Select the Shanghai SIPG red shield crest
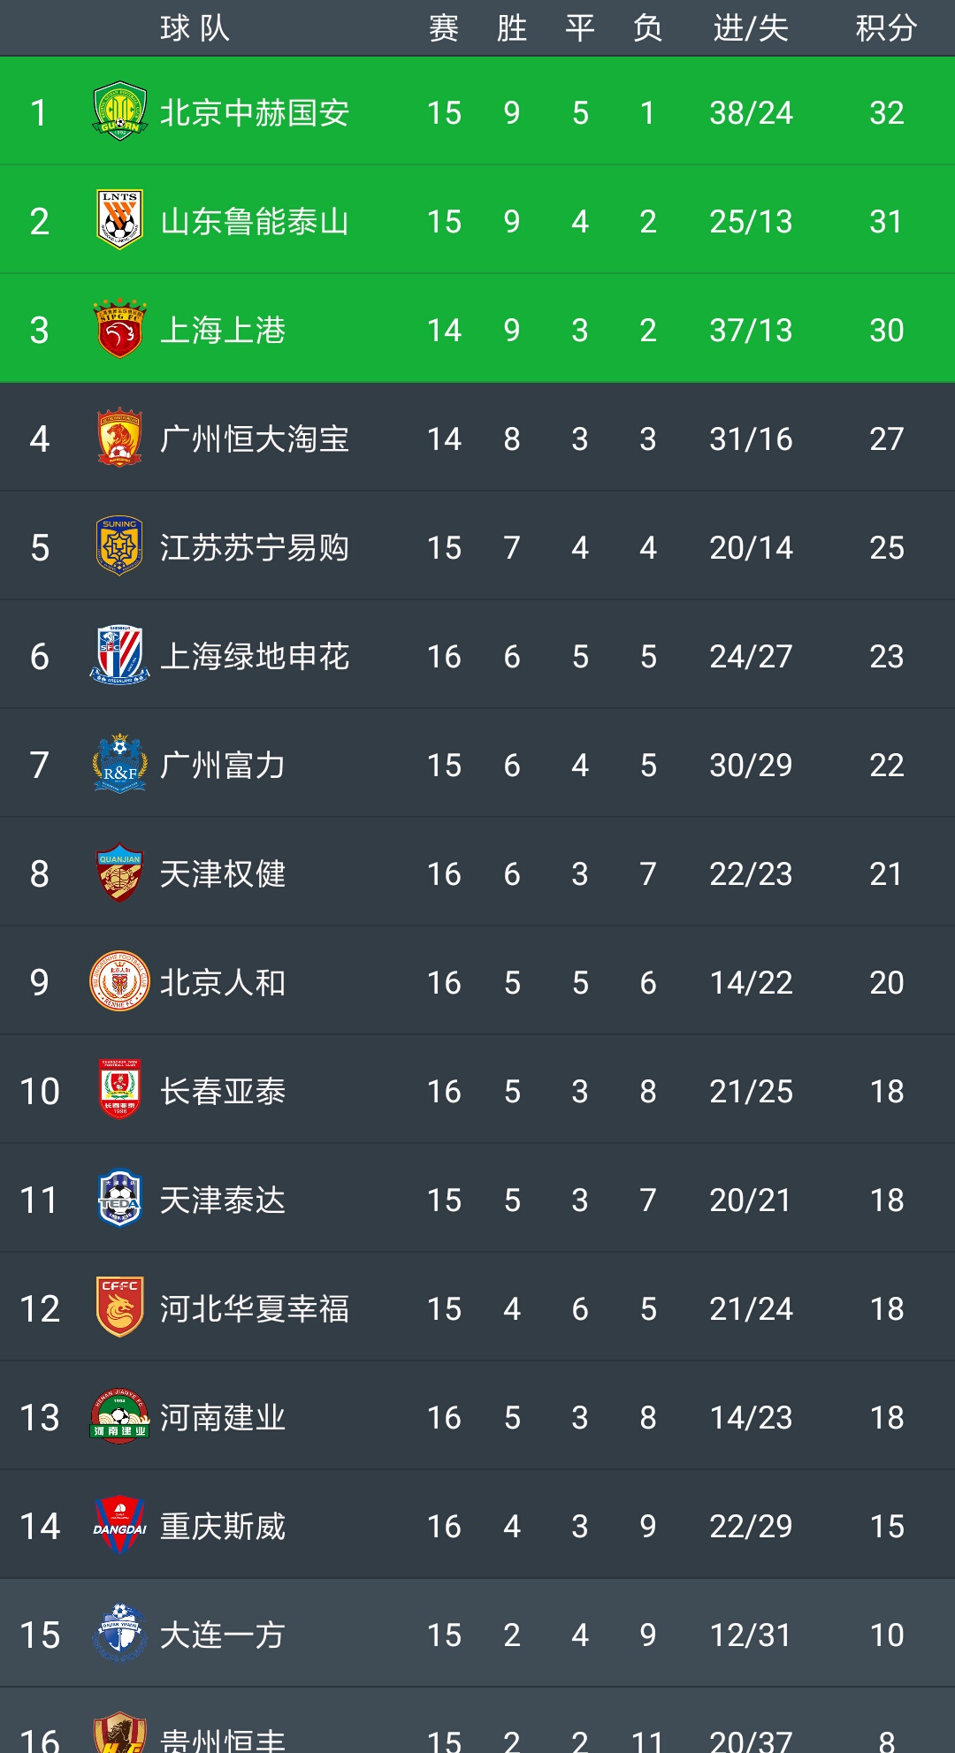This screenshot has width=955, height=1753. pos(119,329)
